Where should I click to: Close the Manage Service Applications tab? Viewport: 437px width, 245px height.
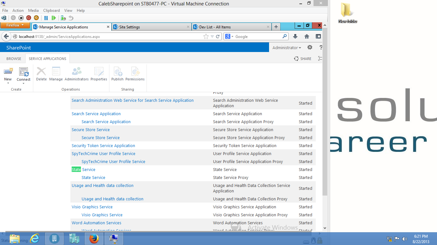(108, 27)
